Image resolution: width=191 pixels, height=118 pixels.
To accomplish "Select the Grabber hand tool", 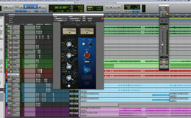I will [x=35, y=7].
